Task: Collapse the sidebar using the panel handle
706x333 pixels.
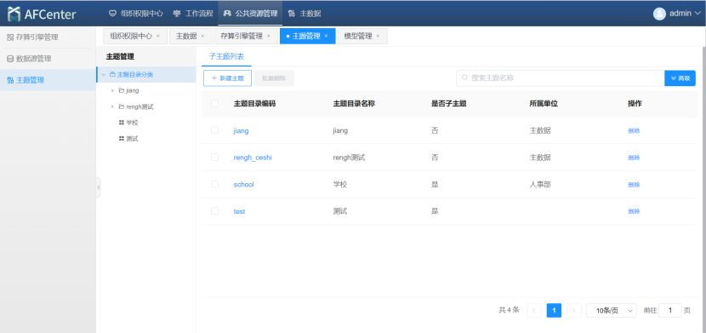Action: pos(98,187)
